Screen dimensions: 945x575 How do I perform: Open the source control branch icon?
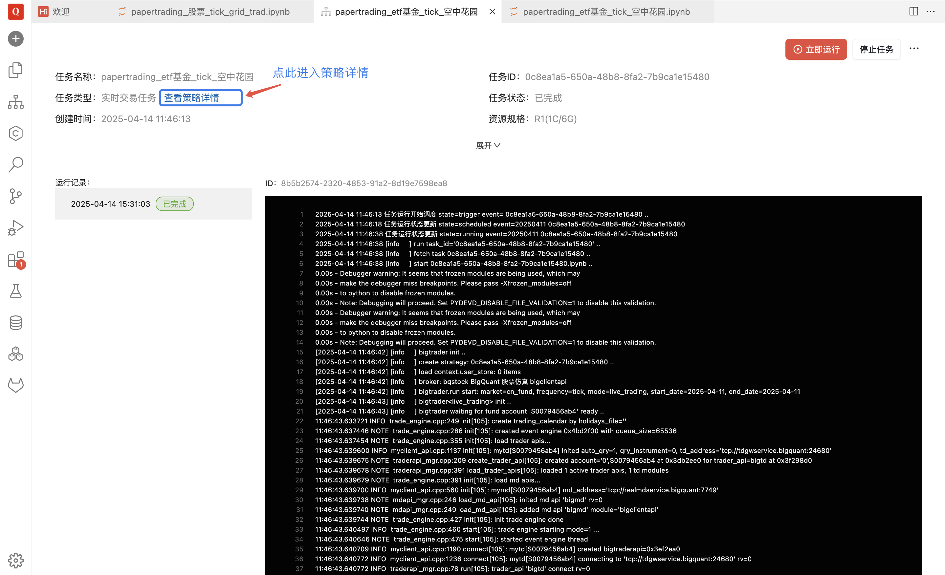coord(16,196)
